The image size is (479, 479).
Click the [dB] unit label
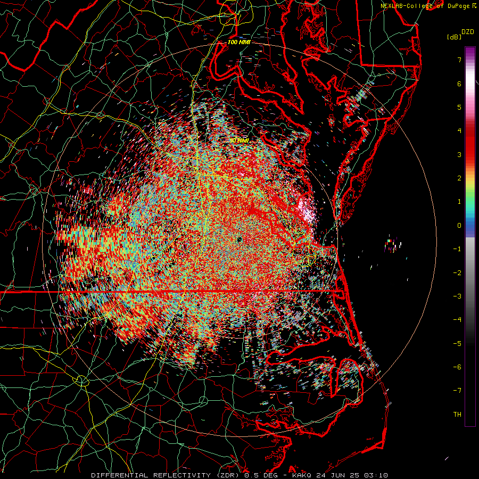click(x=455, y=37)
